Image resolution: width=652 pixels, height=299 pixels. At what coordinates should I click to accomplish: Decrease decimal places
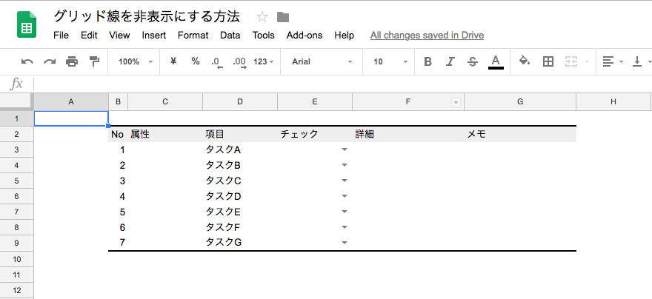tap(217, 62)
